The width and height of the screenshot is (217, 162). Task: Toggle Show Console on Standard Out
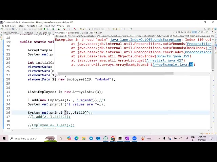click(x=193, y=32)
